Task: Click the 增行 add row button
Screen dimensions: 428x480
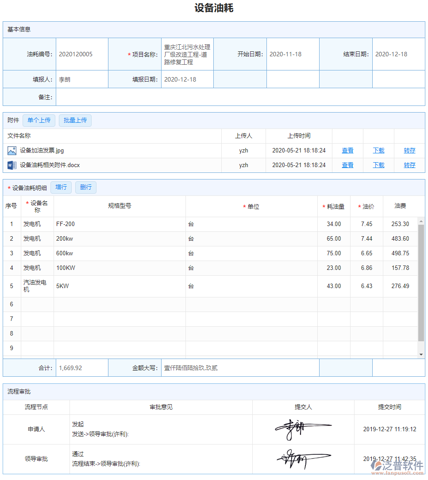Action: pos(61,187)
